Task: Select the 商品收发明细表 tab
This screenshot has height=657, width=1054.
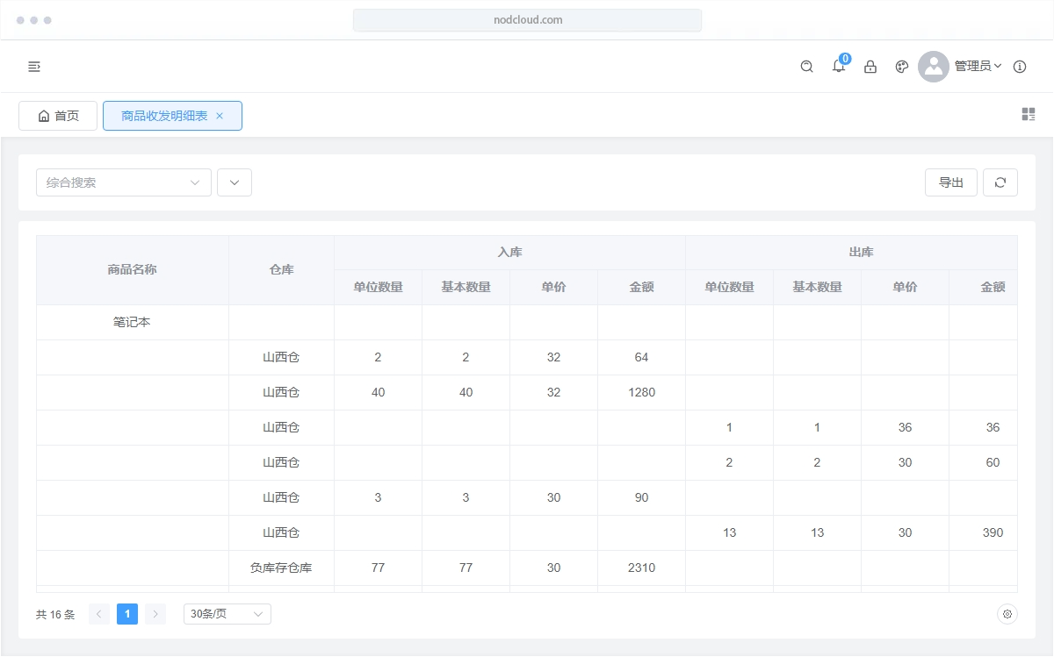Action: point(164,116)
